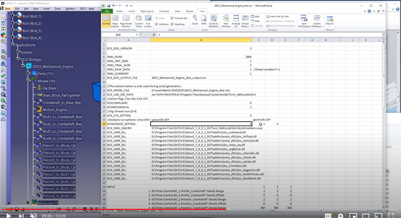Open Switch Windows dropdown

317,21
